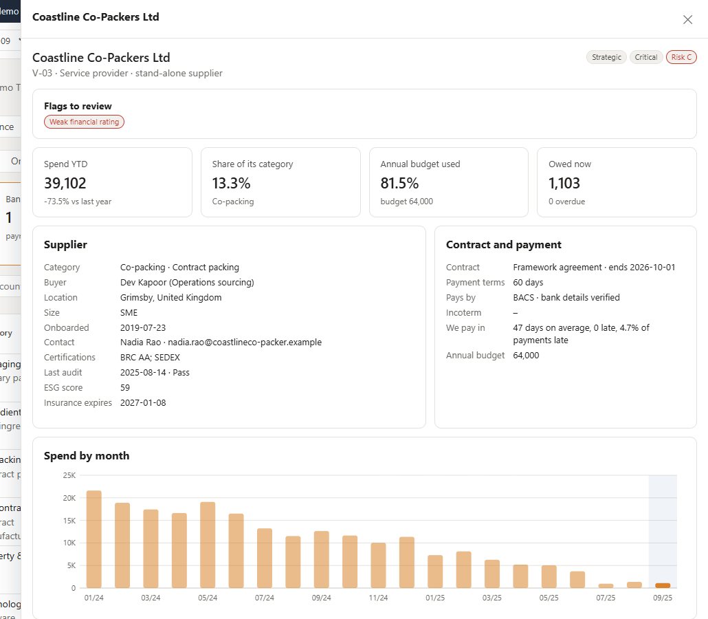
Task: Click the 03/24 spend bar
Action: tap(151, 549)
